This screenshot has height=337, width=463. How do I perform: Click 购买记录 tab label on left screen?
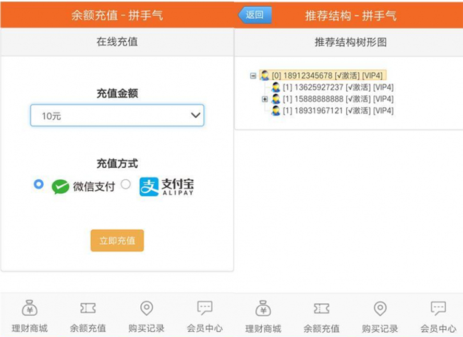tap(147, 328)
